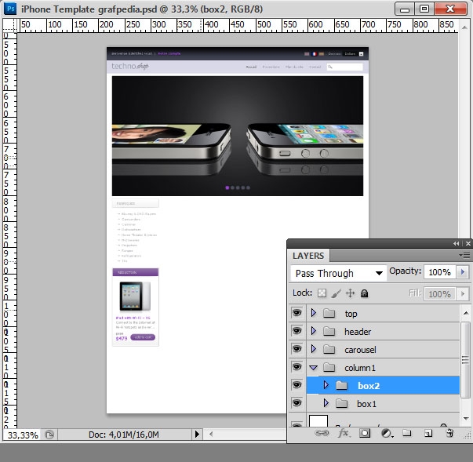This screenshot has height=462, width=473.
Task: Expand the box1 layer group
Action: (x=326, y=403)
